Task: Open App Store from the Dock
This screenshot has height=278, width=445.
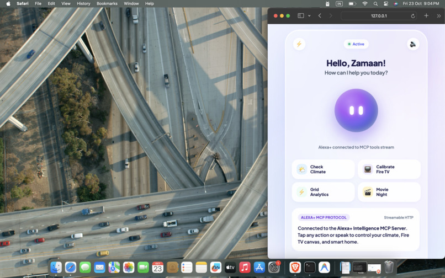Action: pos(259,267)
